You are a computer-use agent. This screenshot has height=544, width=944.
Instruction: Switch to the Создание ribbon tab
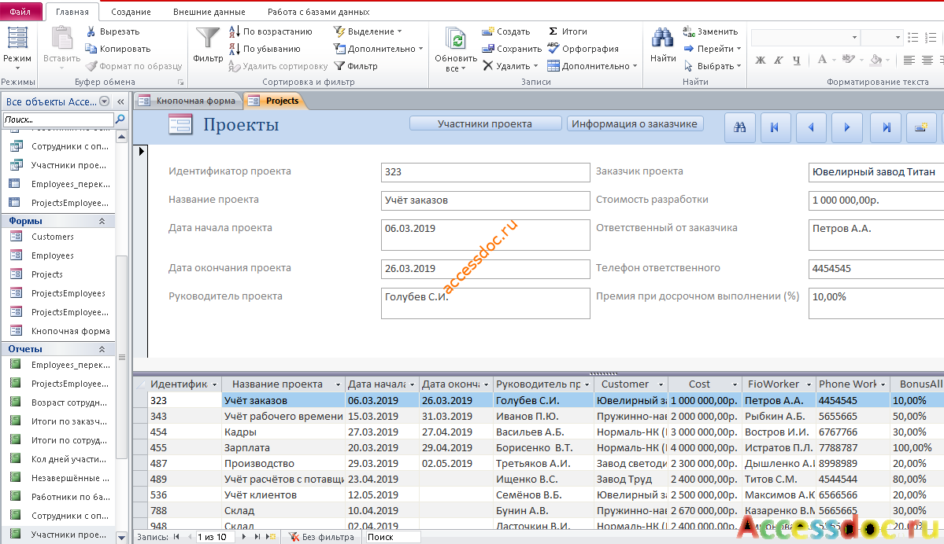[x=131, y=12]
